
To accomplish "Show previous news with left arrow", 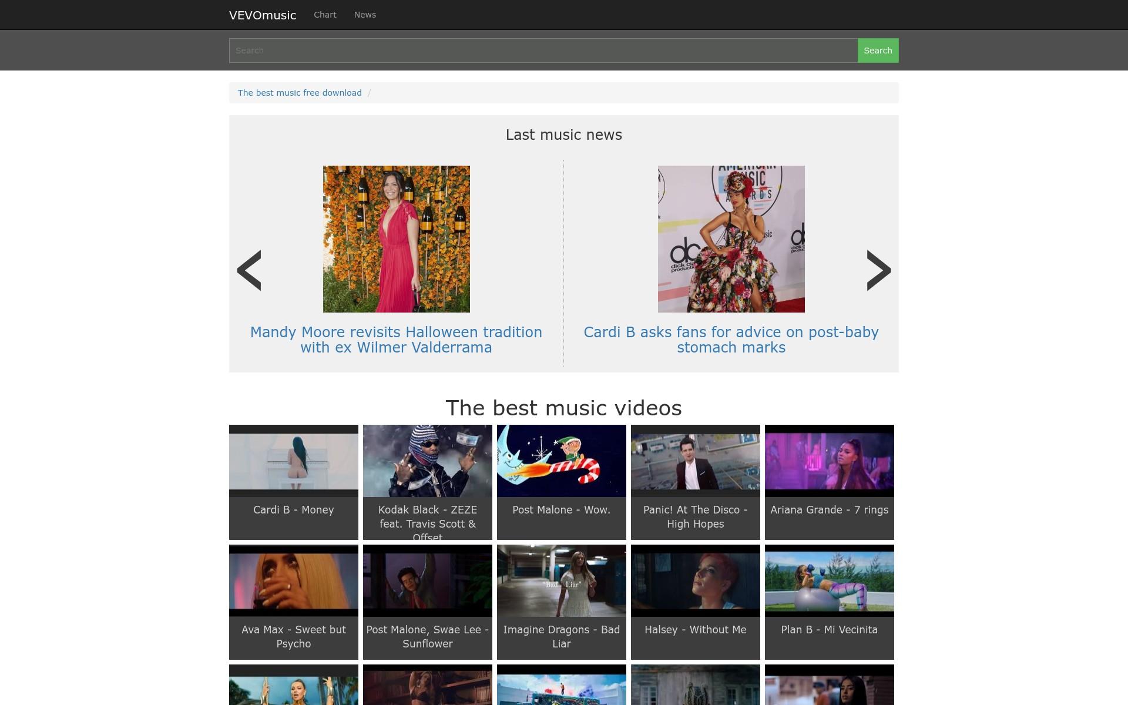I will [249, 270].
